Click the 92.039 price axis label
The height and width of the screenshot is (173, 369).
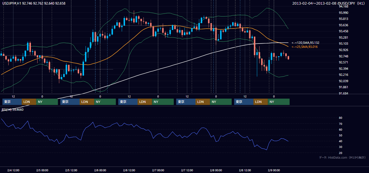pyautogui.click(x=343, y=81)
